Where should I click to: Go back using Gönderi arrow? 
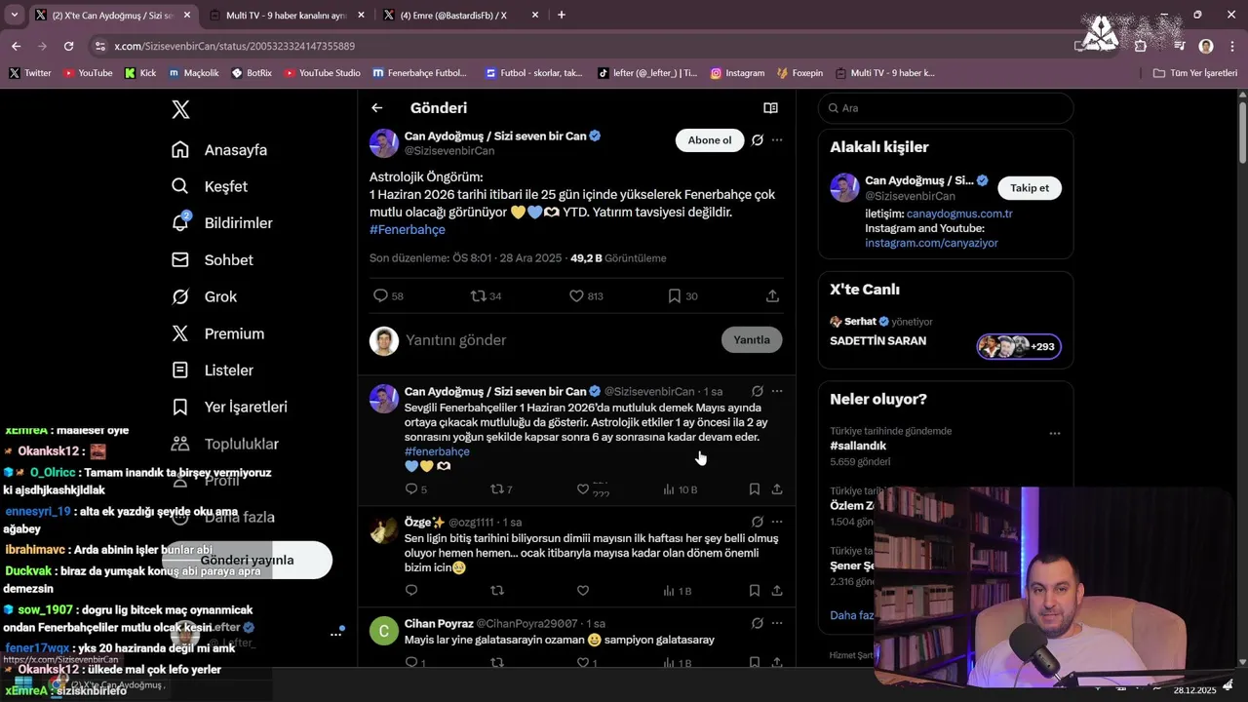(377, 108)
